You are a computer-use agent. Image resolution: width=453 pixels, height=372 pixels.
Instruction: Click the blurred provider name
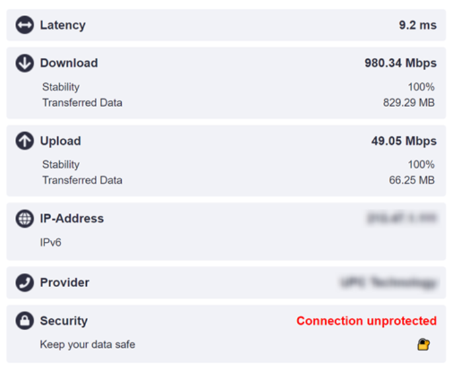[388, 282]
